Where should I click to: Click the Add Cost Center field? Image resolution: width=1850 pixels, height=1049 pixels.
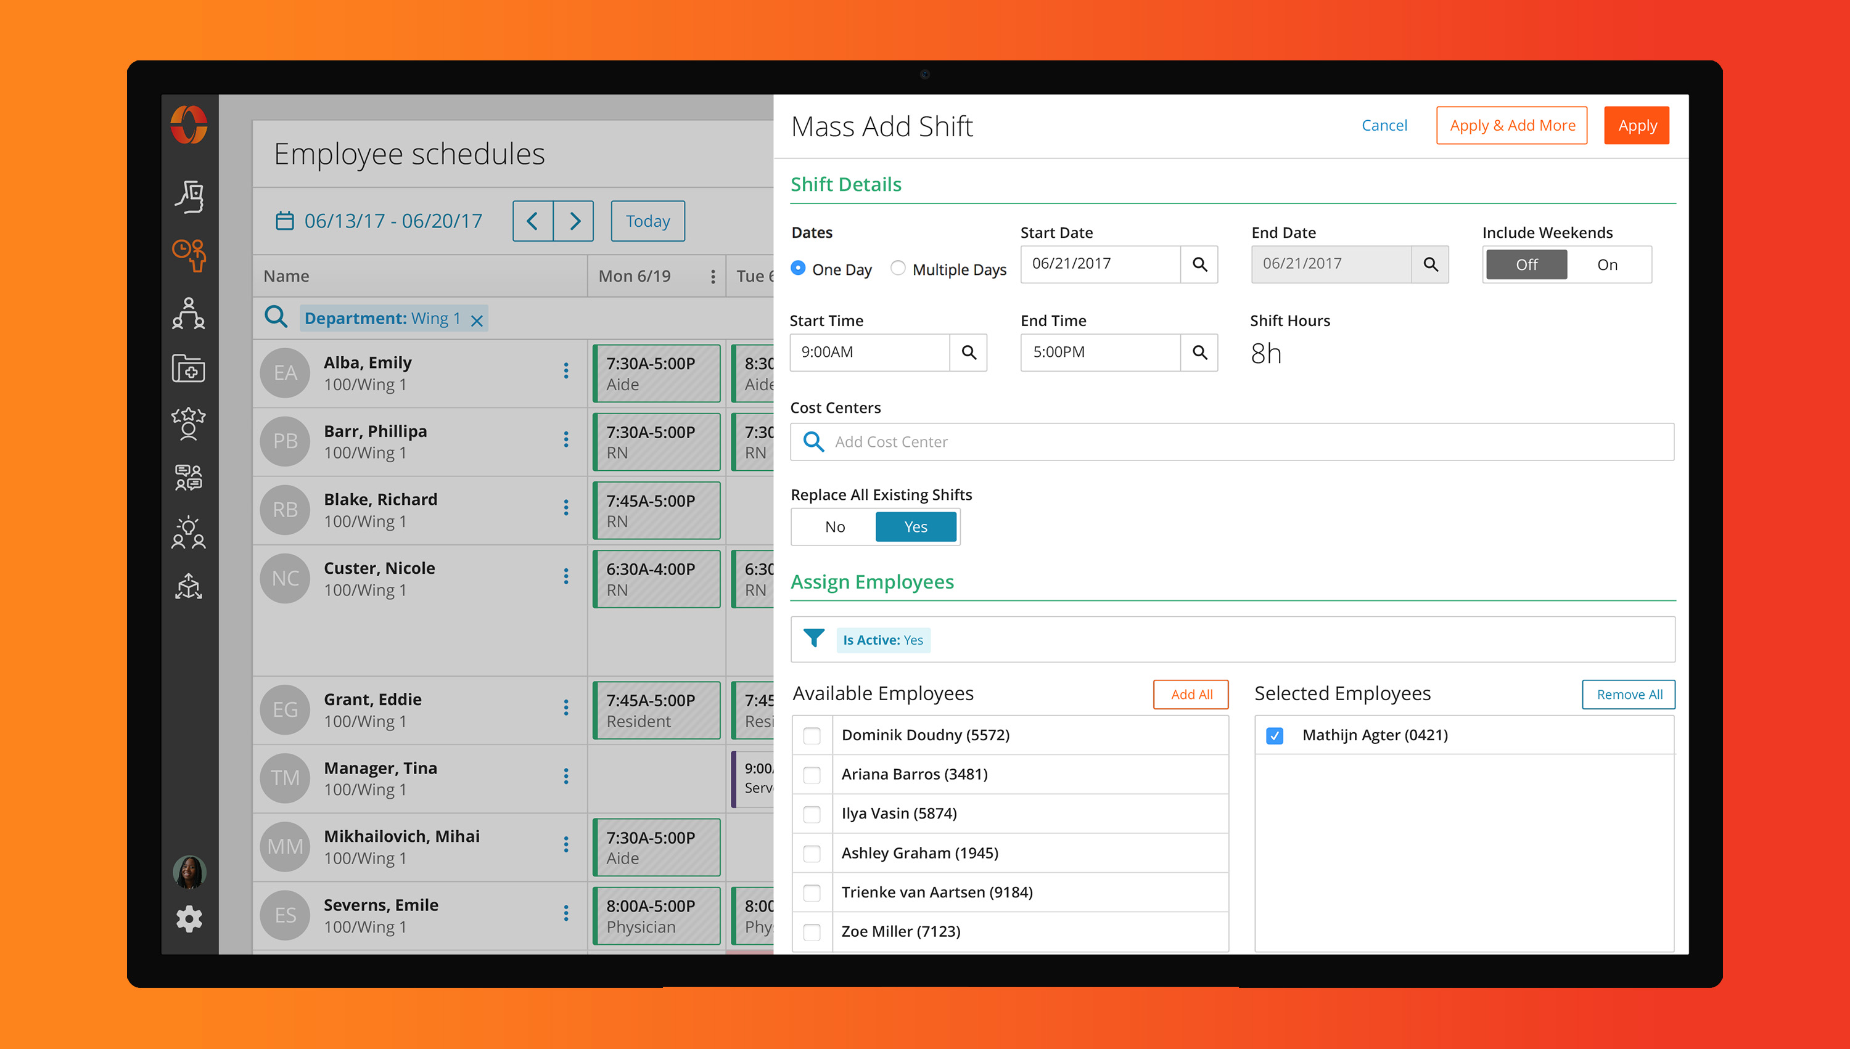tap(1231, 442)
